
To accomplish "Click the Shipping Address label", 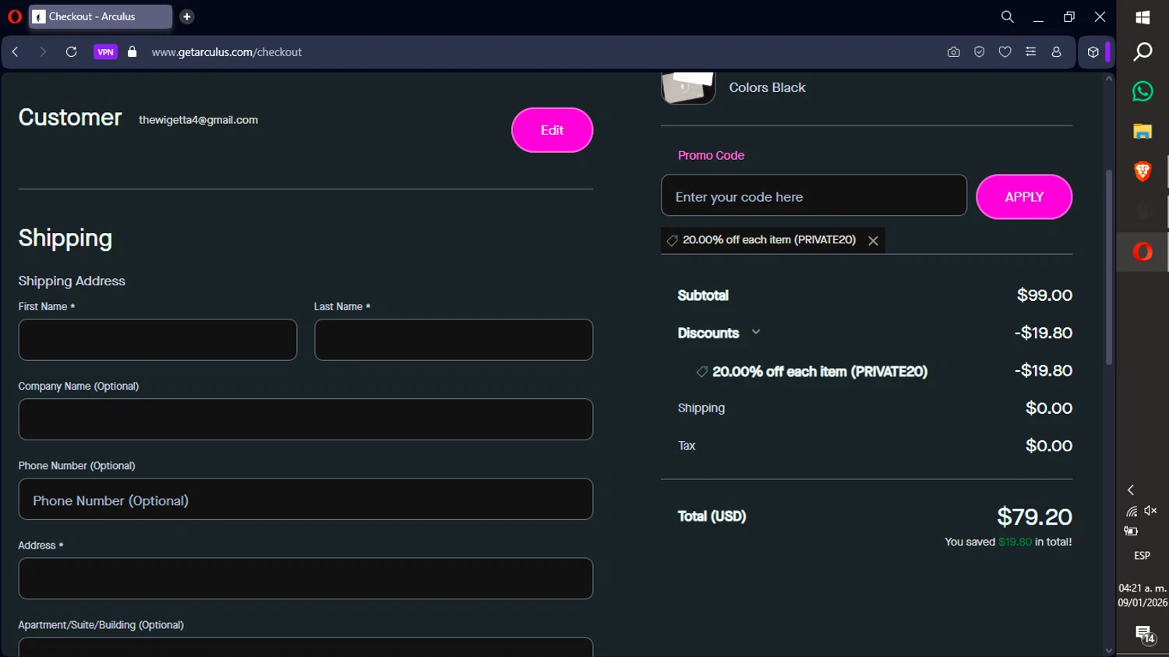I will point(72,281).
